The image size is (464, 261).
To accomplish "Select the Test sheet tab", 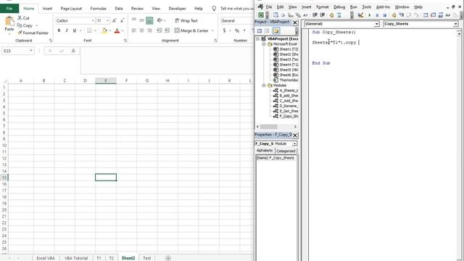I will pos(146,258).
